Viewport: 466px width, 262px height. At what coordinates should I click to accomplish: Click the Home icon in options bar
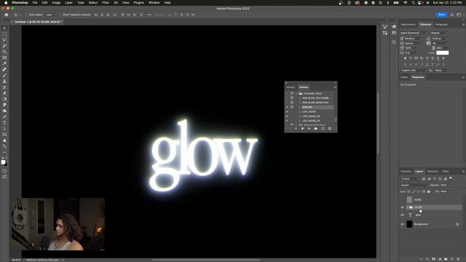point(7,15)
